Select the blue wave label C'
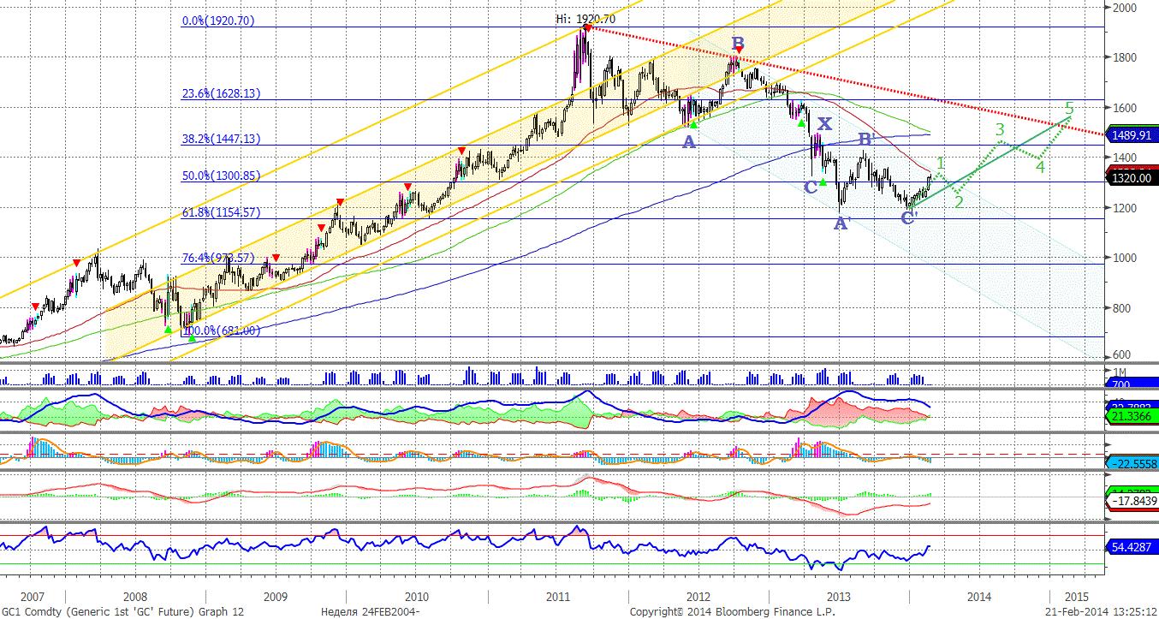 pos(909,217)
